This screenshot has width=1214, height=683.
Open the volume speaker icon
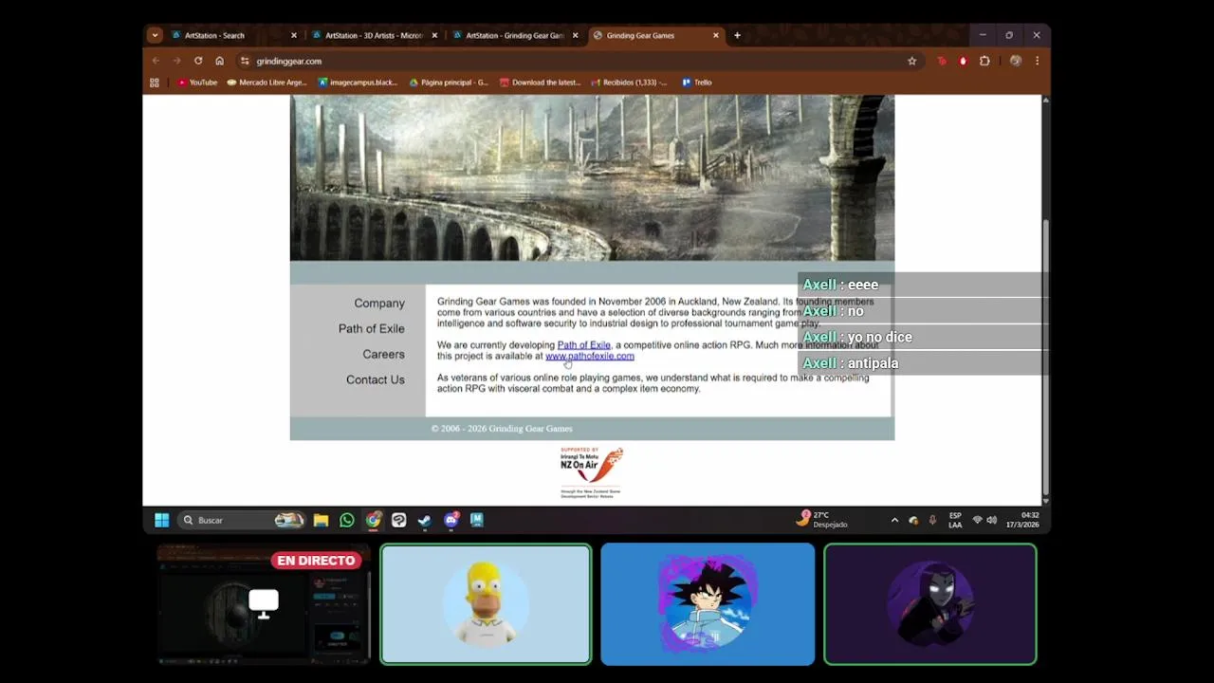click(992, 520)
